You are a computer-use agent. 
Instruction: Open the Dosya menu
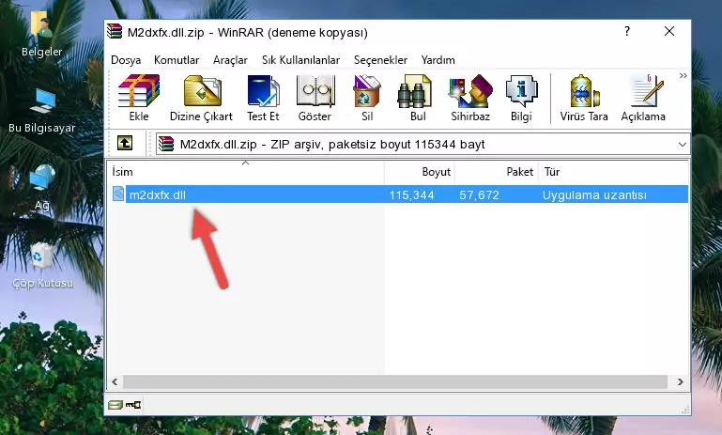click(126, 60)
